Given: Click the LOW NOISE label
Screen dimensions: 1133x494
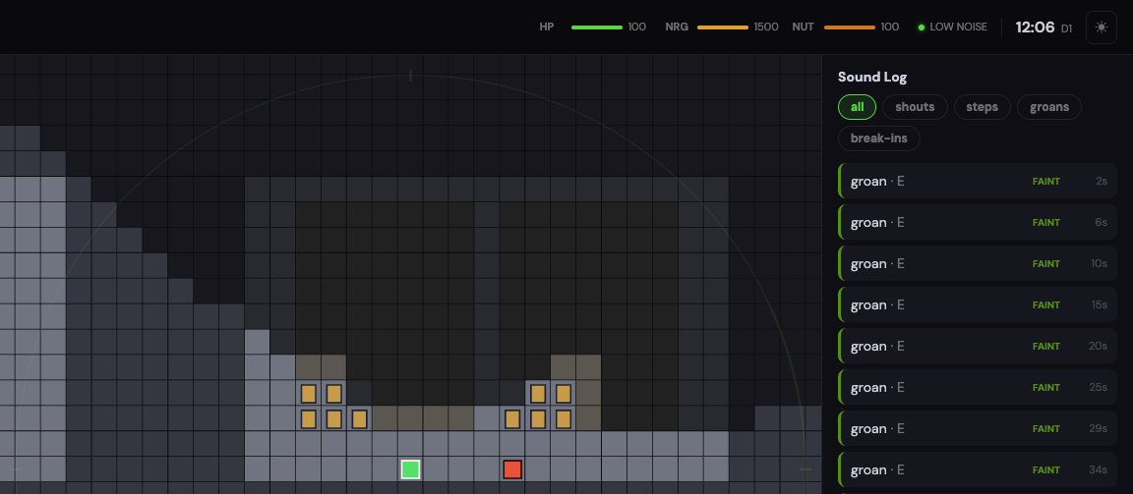Looking at the screenshot, I should pyautogui.click(x=958, y=27).
